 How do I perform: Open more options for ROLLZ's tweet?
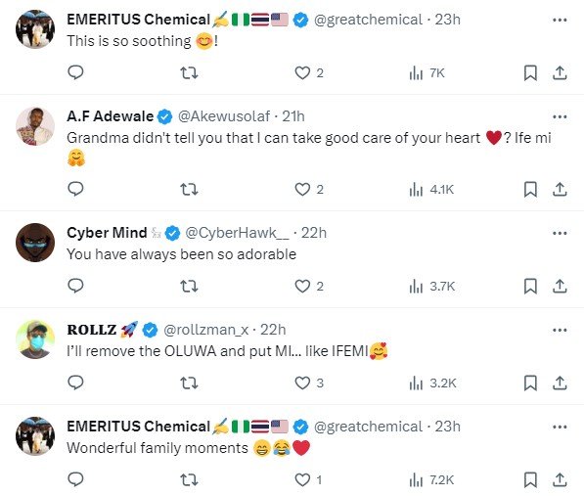pyautogui.click(x=560, y=330)
